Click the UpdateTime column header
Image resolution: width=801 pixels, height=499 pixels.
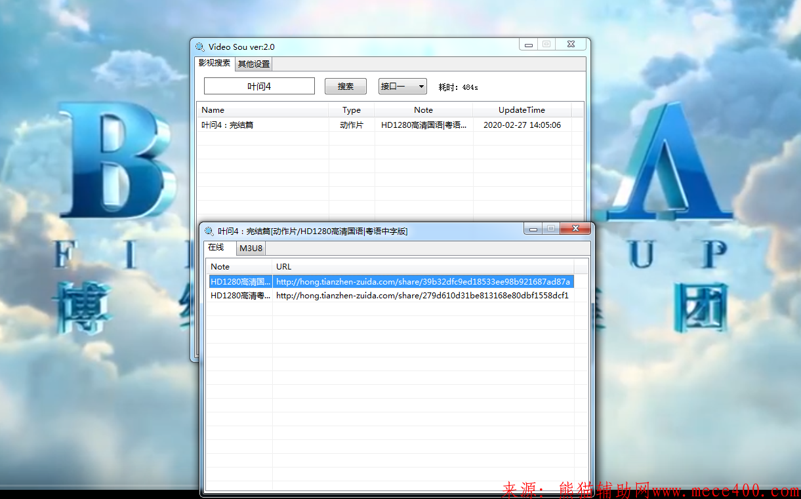[x=522, y=110]
